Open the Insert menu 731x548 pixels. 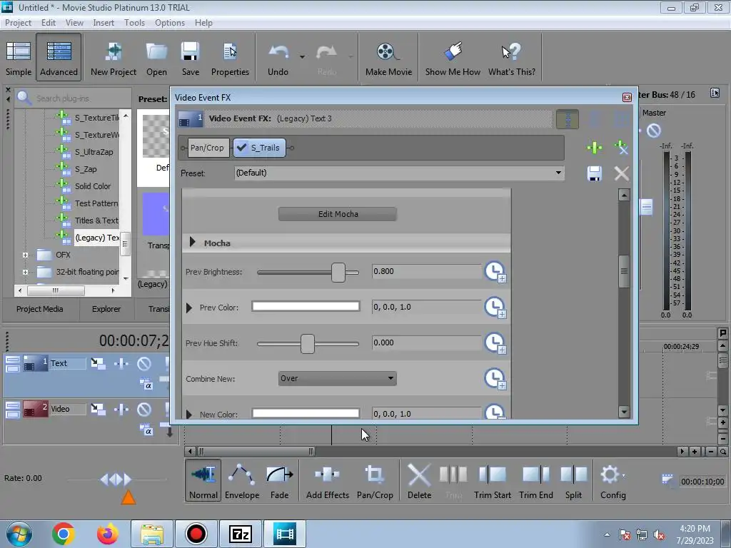click(x=104, y=22)
